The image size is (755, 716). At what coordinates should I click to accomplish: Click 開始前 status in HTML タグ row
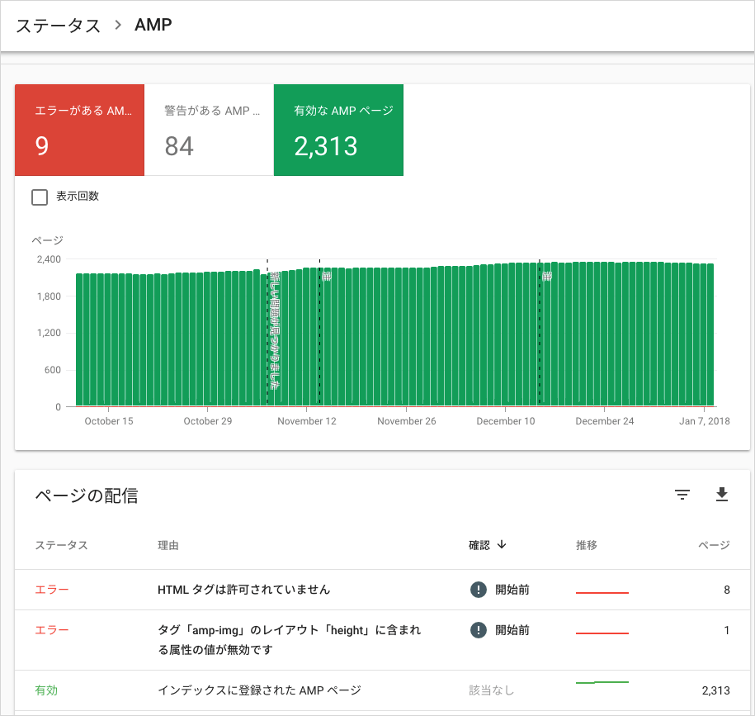pos(512,590)
